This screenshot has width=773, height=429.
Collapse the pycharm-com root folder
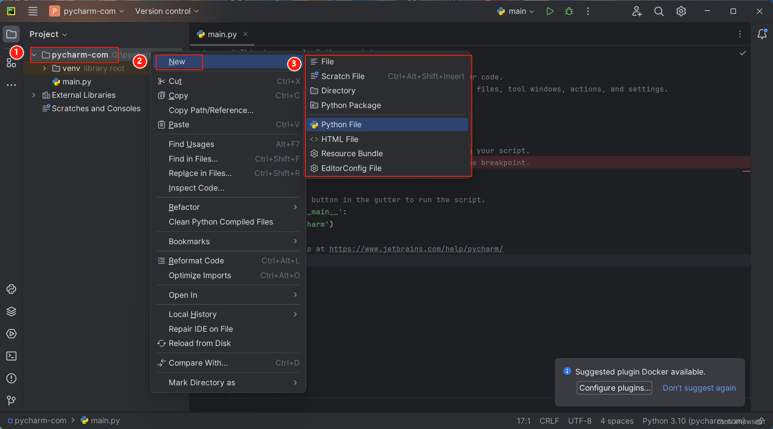coord(34,55)
